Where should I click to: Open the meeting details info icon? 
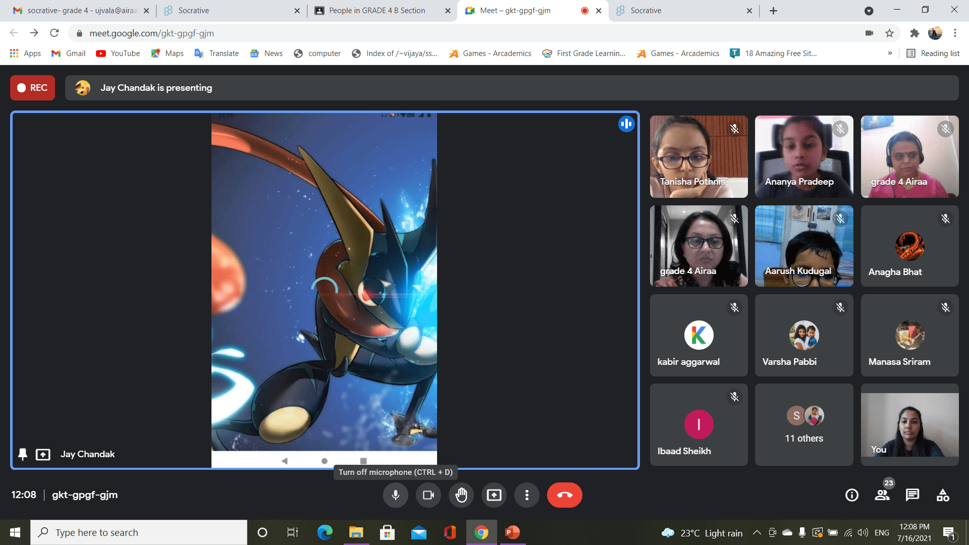tap(851, 495)
